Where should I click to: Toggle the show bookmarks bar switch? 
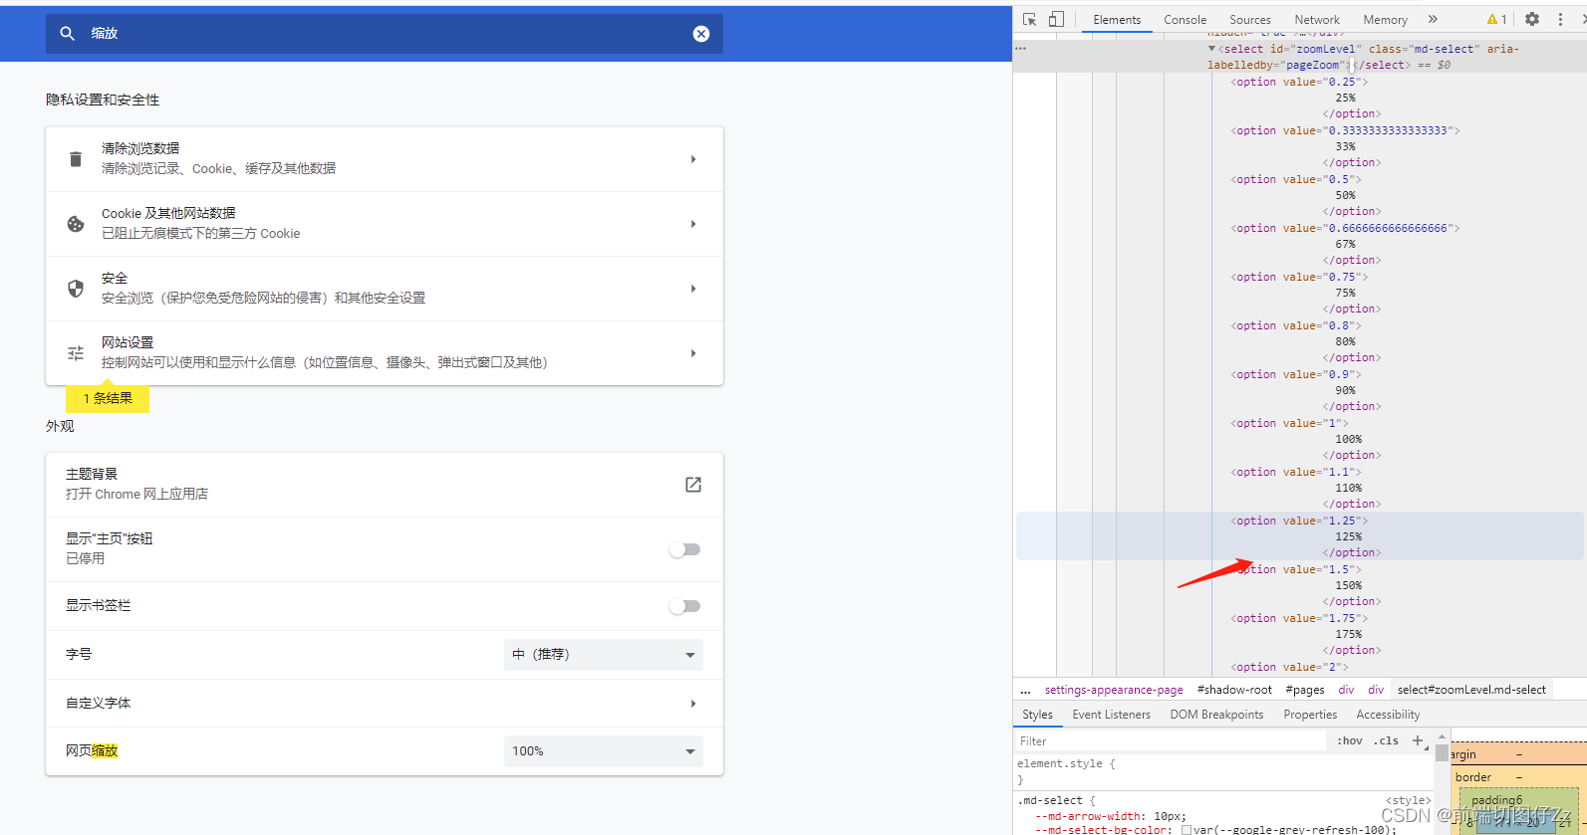[x=685, y=606]
